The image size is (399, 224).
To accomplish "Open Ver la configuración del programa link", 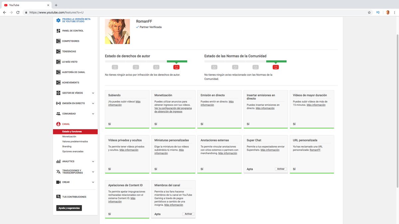I will point(173,110).
